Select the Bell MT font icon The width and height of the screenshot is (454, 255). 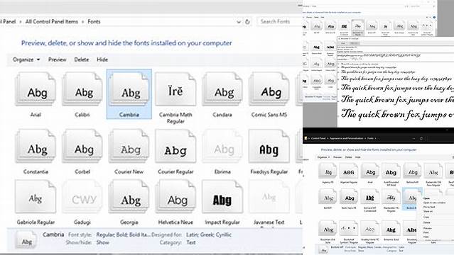pyautogui.click(x=328, y=197)
